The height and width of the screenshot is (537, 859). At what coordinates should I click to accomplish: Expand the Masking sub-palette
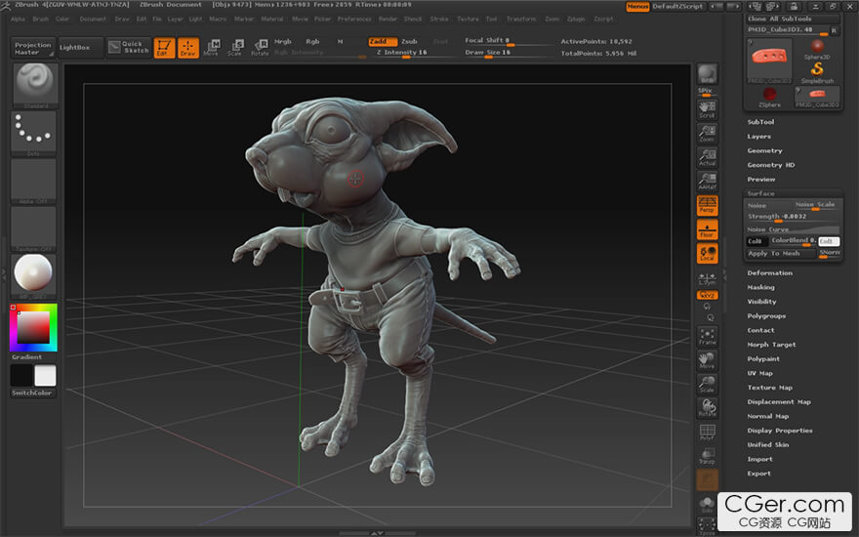pyautogui.click(x=760, y=287)
